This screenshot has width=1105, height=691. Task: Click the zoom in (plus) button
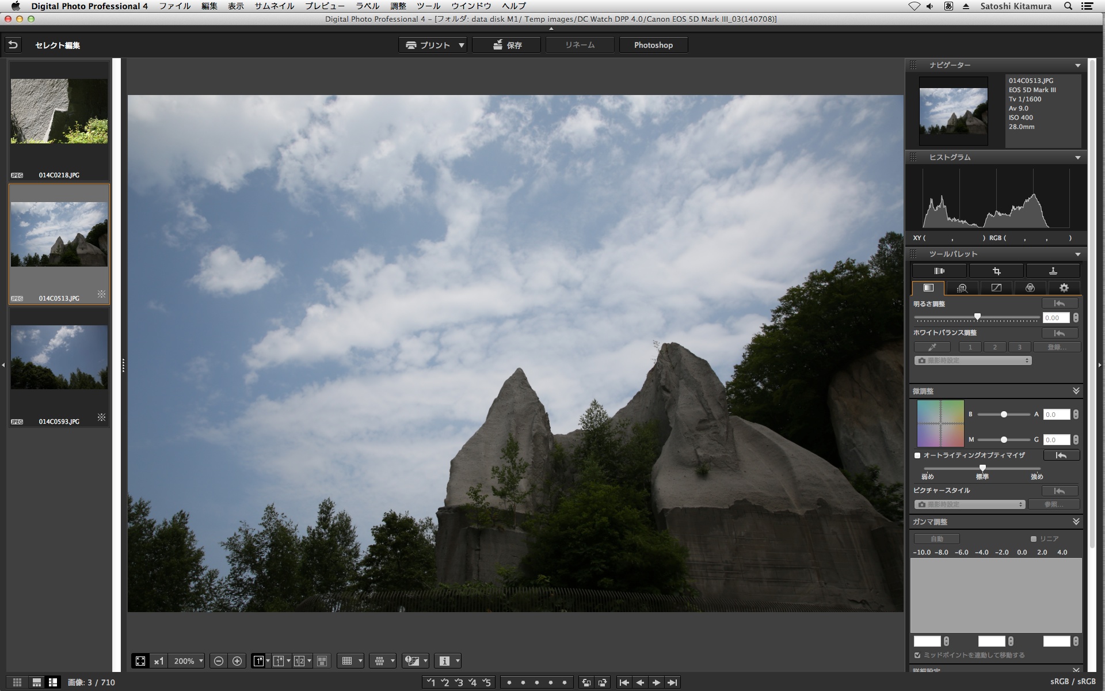237,661
